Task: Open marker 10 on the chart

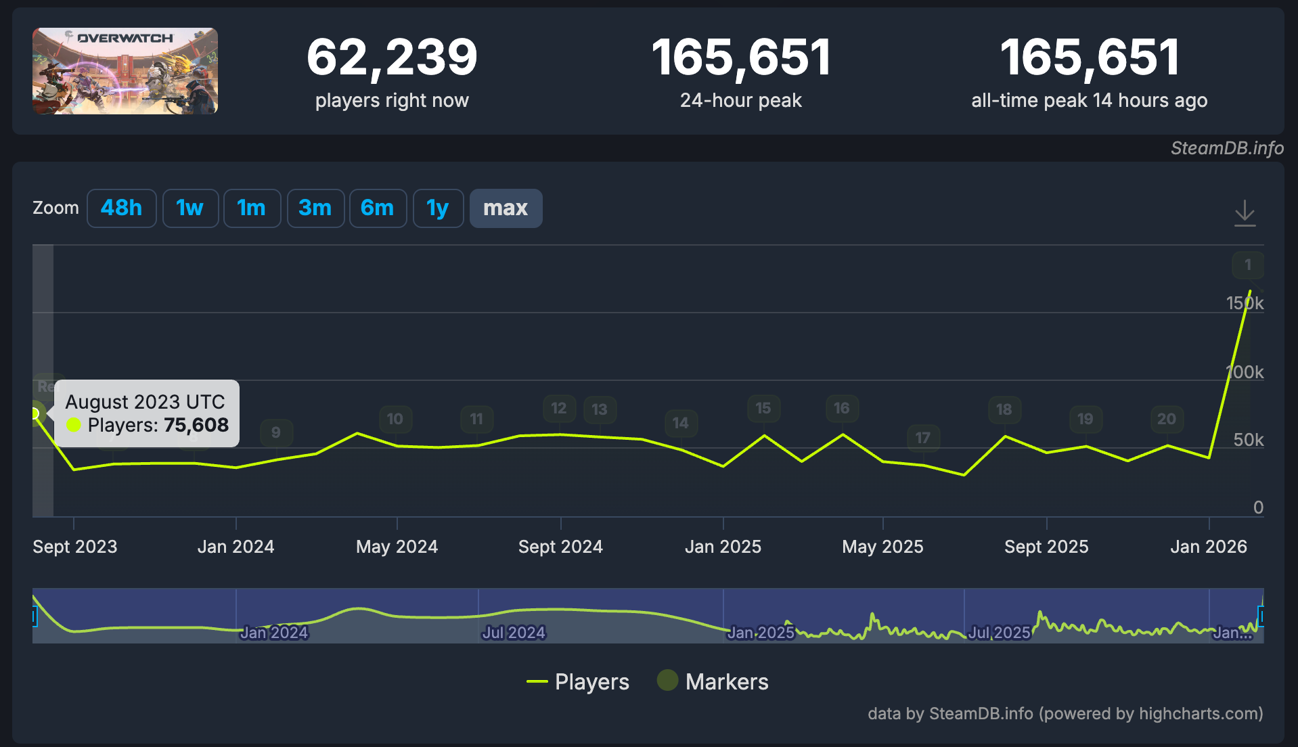Action: click(395, 420)
